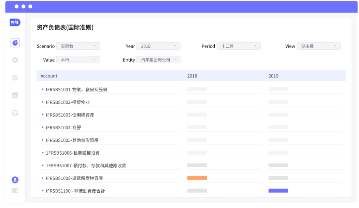Open the user profile avatar icon

(x=15, y=180)
